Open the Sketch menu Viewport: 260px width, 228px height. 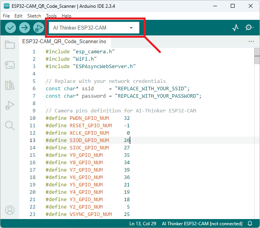click(x=34, y=16)
